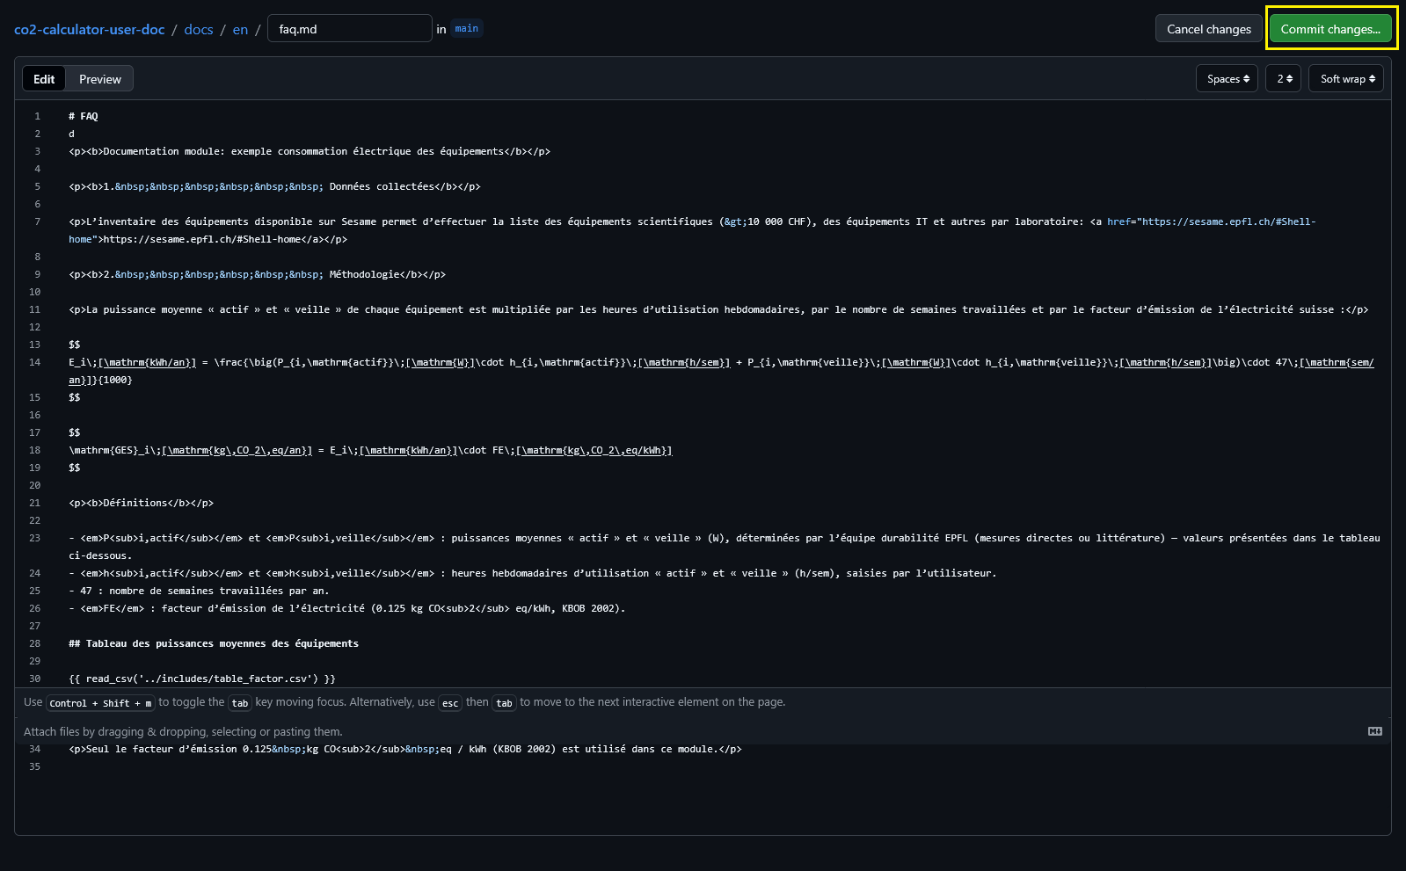Image resolution: width=1406 pixels, height=871 pixels.
Task: Open the indent size 2 dropdown
Action: click(1284, 78)
